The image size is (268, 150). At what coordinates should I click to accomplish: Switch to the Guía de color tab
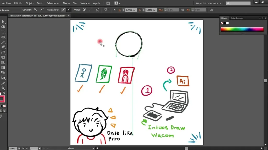pyautogui.click(x=237, y=18)
